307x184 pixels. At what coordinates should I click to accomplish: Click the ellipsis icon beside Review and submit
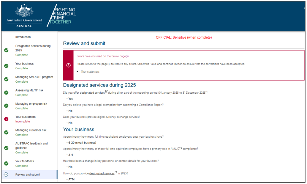coord(6,174)
